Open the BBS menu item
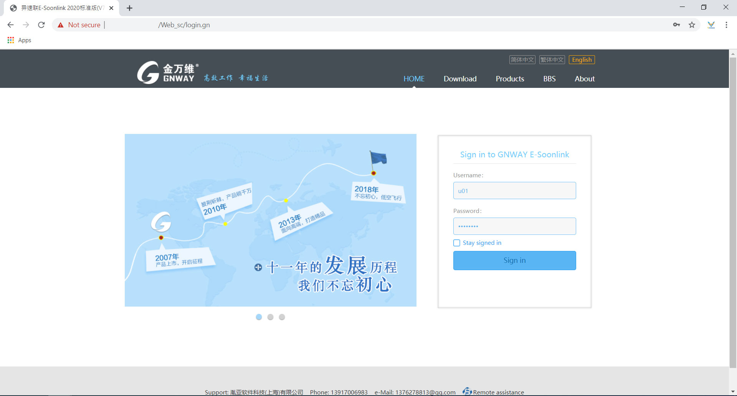737x396 pixels. (549, 79)
